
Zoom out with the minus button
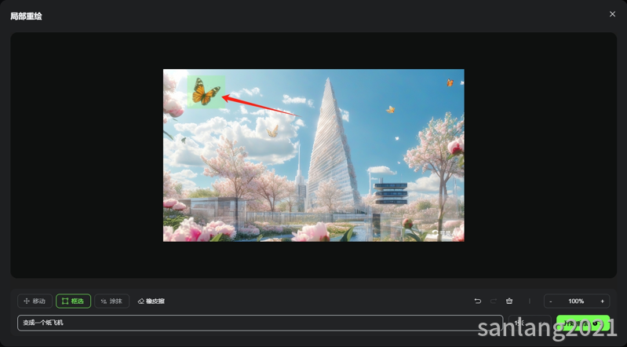tap(551, 301)
